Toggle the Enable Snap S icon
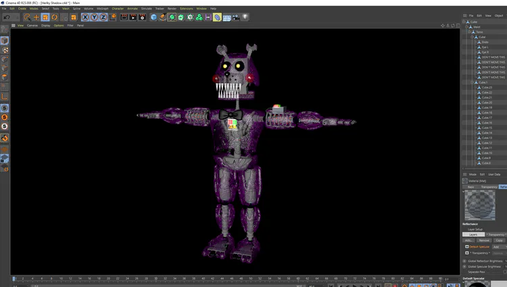The width and height of the screenshot is (507, 287). click(5, 108)
